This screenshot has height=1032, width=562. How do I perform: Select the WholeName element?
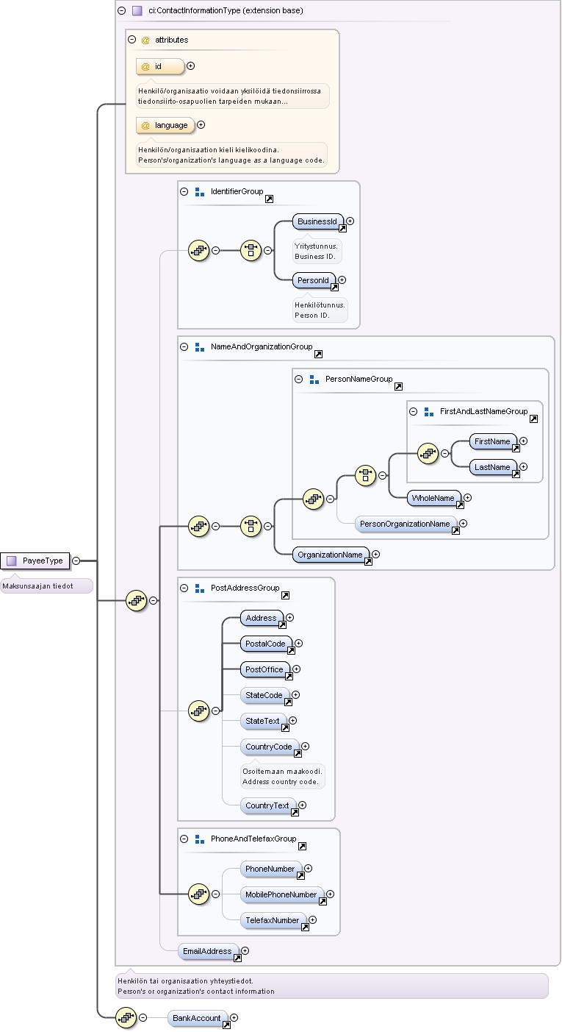point(434,499)
